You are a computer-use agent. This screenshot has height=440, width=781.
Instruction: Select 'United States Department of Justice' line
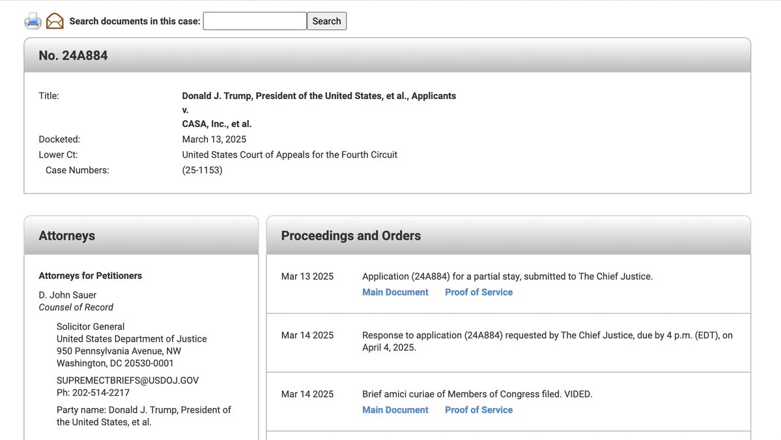(x=132, y=339)
